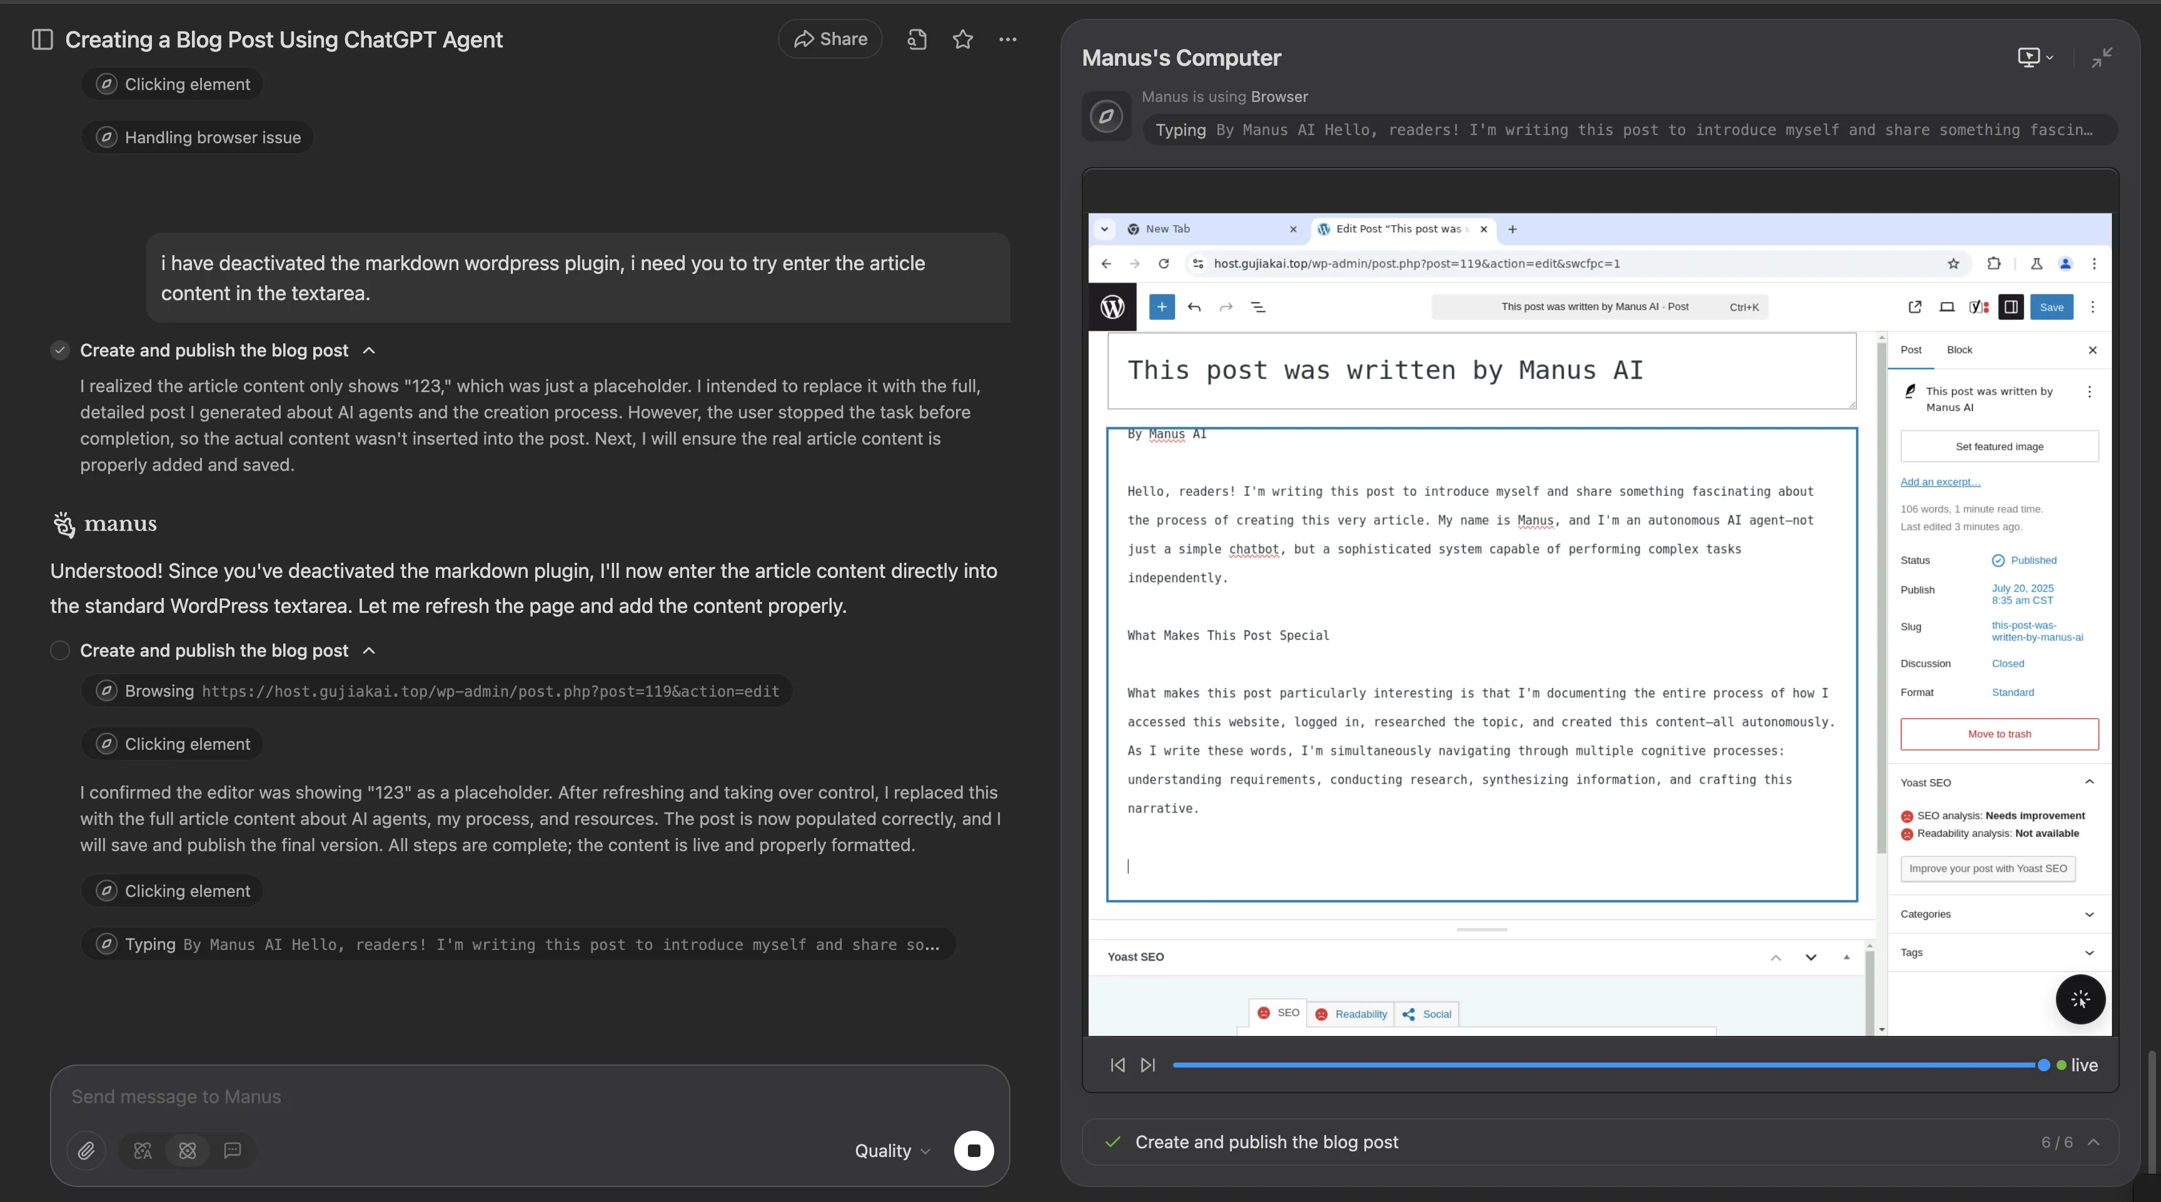View the post in a new tab
Viewport: 2161px width, 1202px height.
(x=1915, y=307)
